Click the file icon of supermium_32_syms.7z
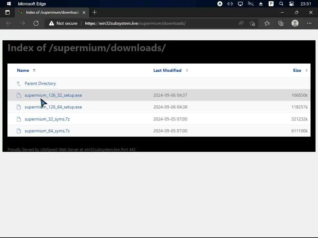 pyautogui.click(x=19, y=119)
